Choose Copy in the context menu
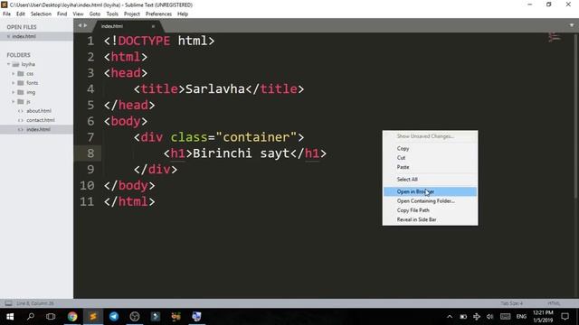This screenshot has height=325, width=579. (430, 148)
